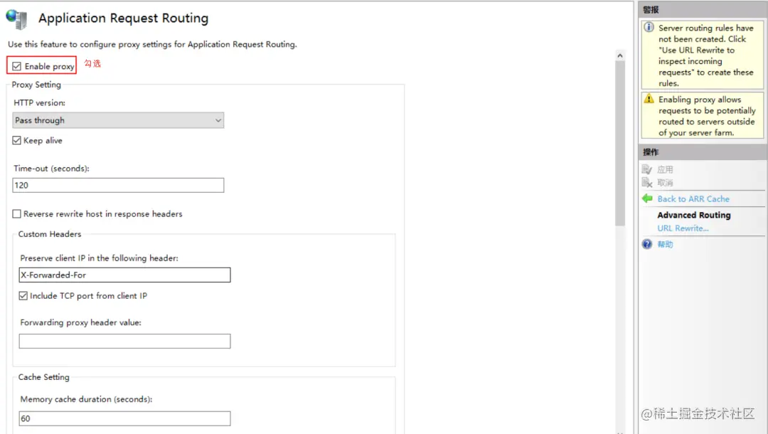Click the Memory cache duration field
The height and width of the screenshot is (434, 768).
[124, 418]
